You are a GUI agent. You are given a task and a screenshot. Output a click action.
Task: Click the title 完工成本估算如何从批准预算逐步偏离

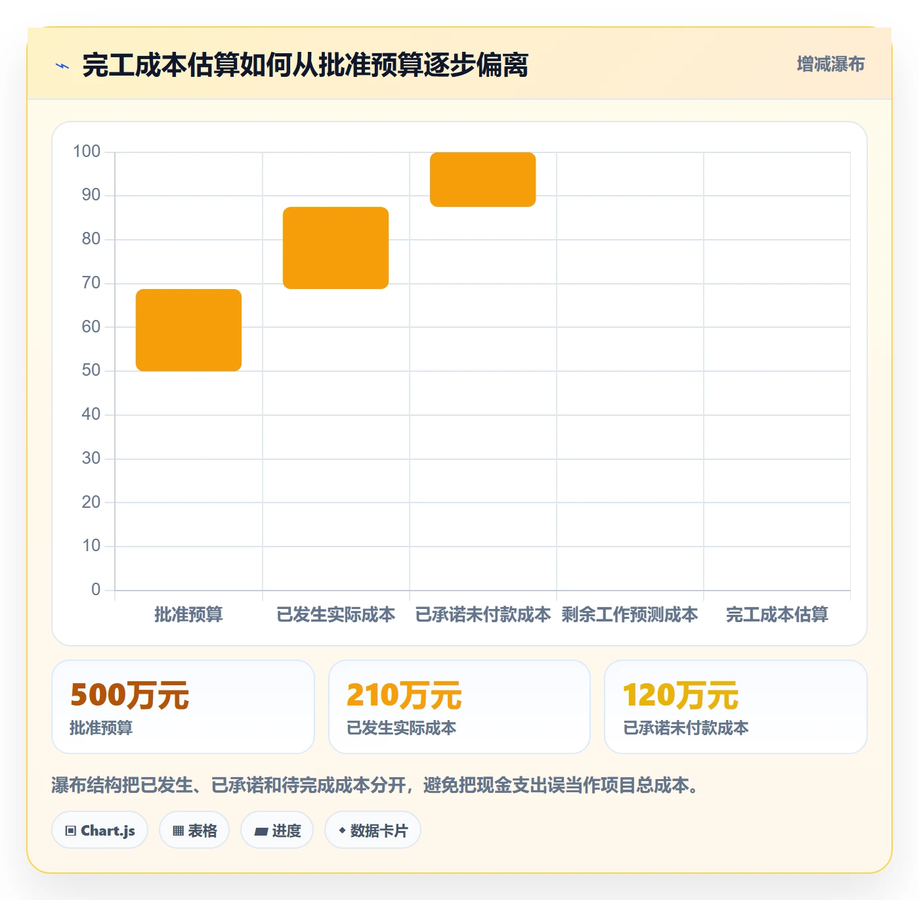point(305,65)
